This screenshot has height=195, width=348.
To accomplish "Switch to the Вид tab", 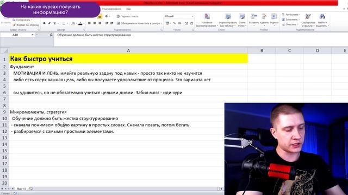I will (x=128, y=9).
